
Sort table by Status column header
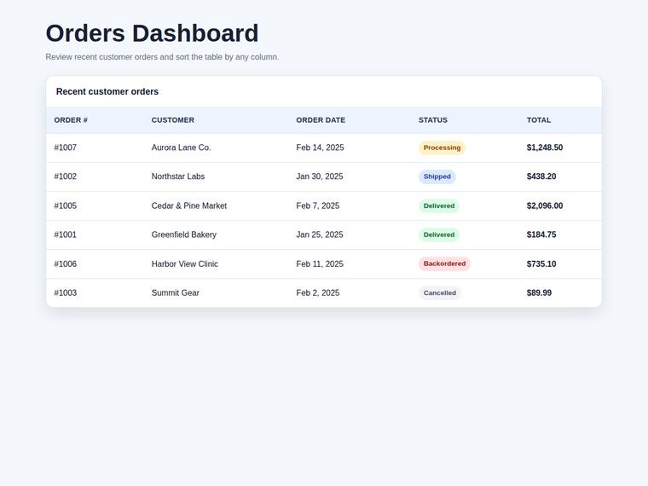tap(432, 120)
